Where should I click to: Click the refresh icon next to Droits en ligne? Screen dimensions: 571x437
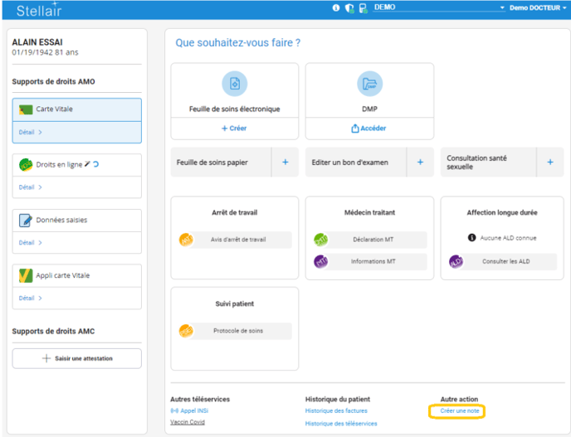95,165
